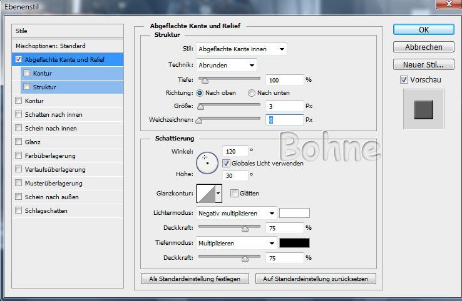Screen dimensions: 462x301
Task: Open Mischoptionen: Standard settings
Action: [x=51, y=46]
